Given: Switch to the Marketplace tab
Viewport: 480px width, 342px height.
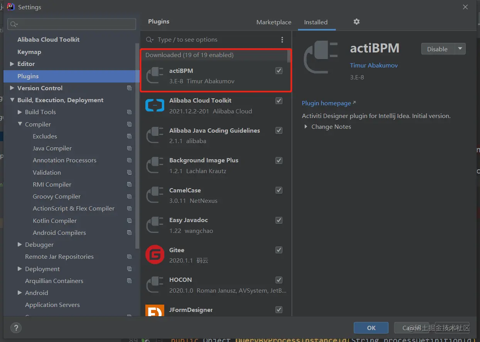Looking at the screenshot, I should click(x=274, y=22).
